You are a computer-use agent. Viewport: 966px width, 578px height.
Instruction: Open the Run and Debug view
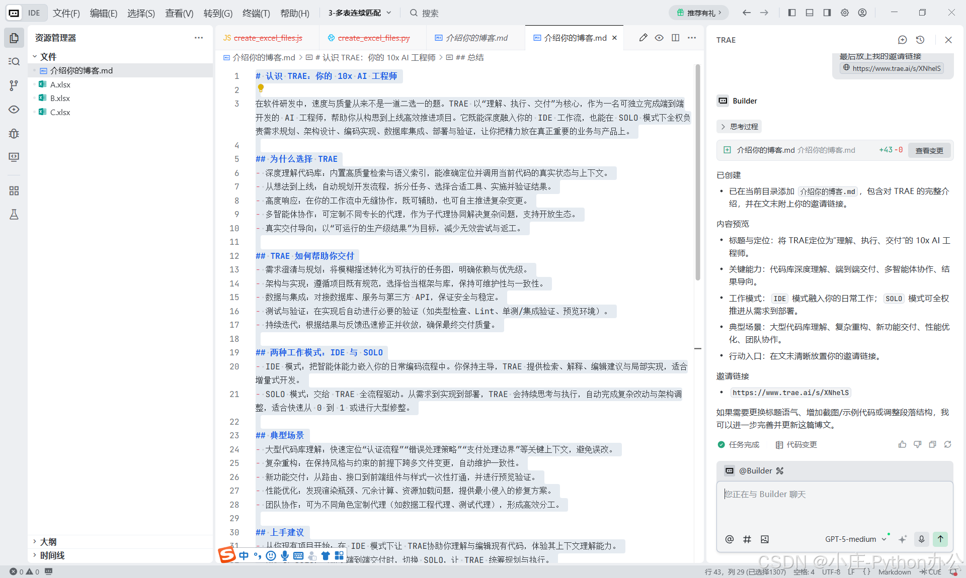14,134
